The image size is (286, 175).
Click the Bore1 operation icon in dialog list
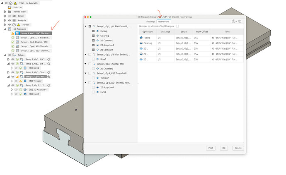(97, 59)
